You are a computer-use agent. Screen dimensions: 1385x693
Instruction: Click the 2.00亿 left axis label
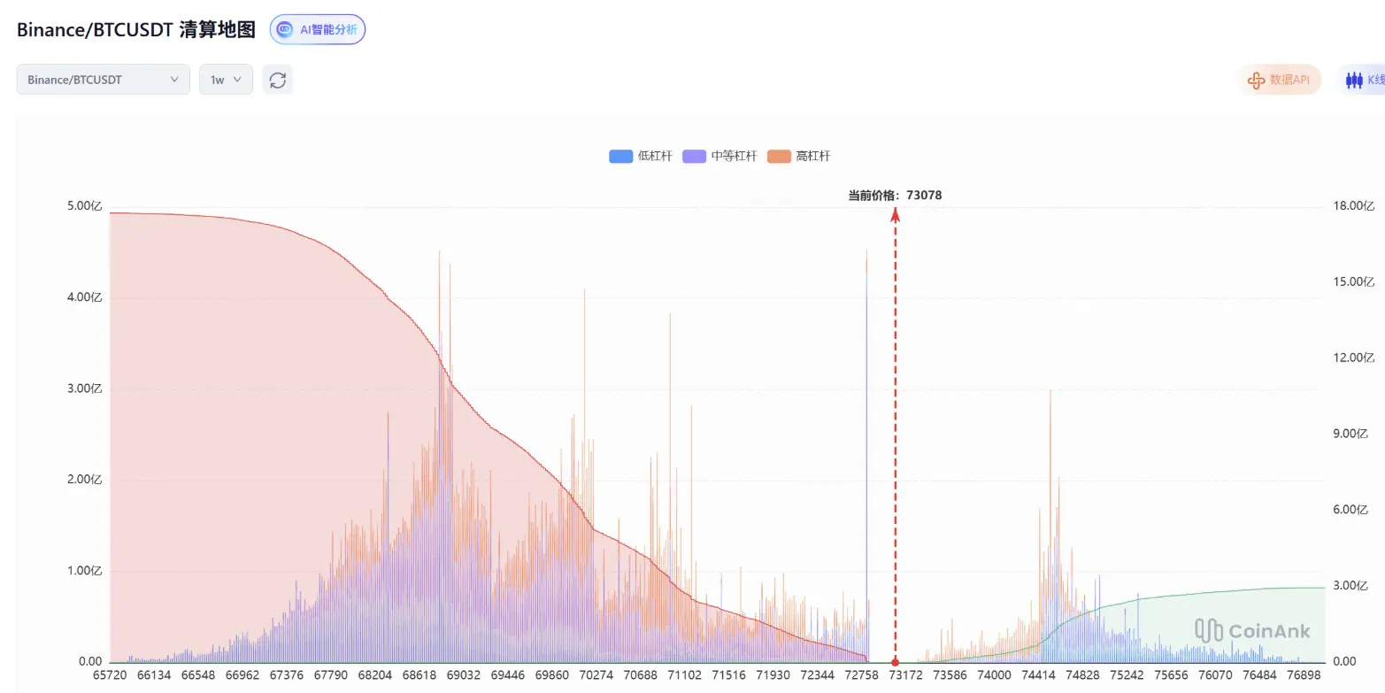click(85, 480)
